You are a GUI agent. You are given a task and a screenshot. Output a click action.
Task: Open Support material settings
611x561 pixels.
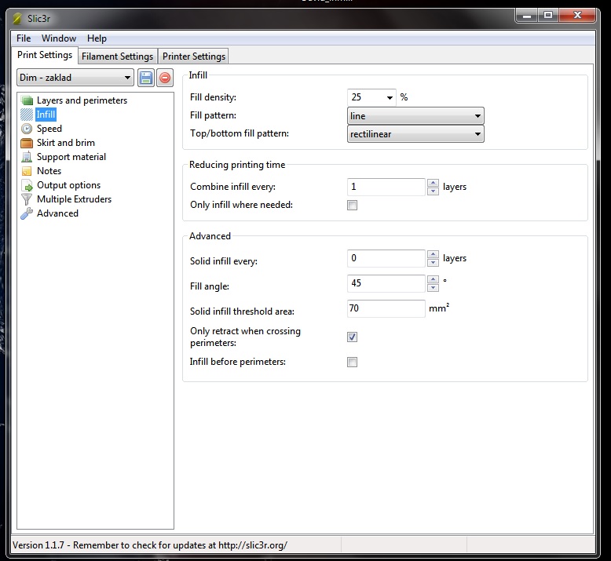click(71, 157)
